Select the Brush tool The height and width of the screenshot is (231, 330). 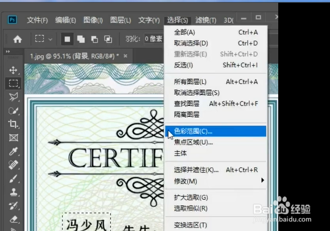(x=13, y=178)
